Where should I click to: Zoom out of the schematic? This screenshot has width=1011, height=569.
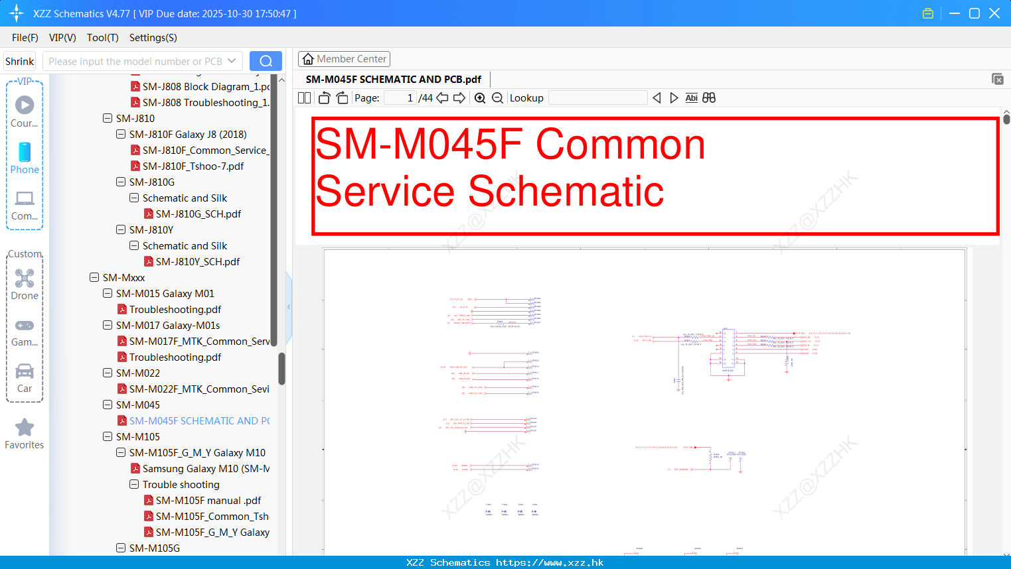point(498,98)
